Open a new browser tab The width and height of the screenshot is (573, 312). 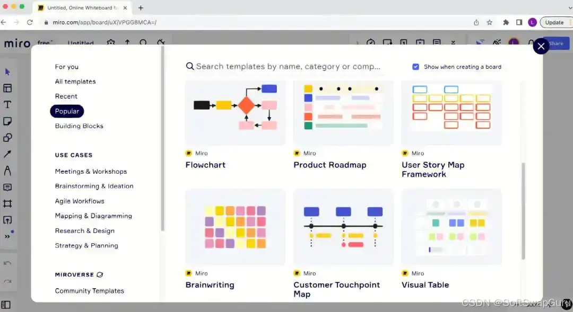coord(141,7)
